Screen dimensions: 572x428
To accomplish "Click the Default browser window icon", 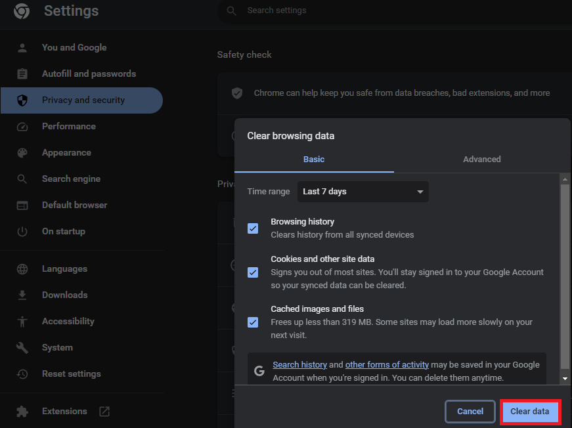I will coord(22,205).
